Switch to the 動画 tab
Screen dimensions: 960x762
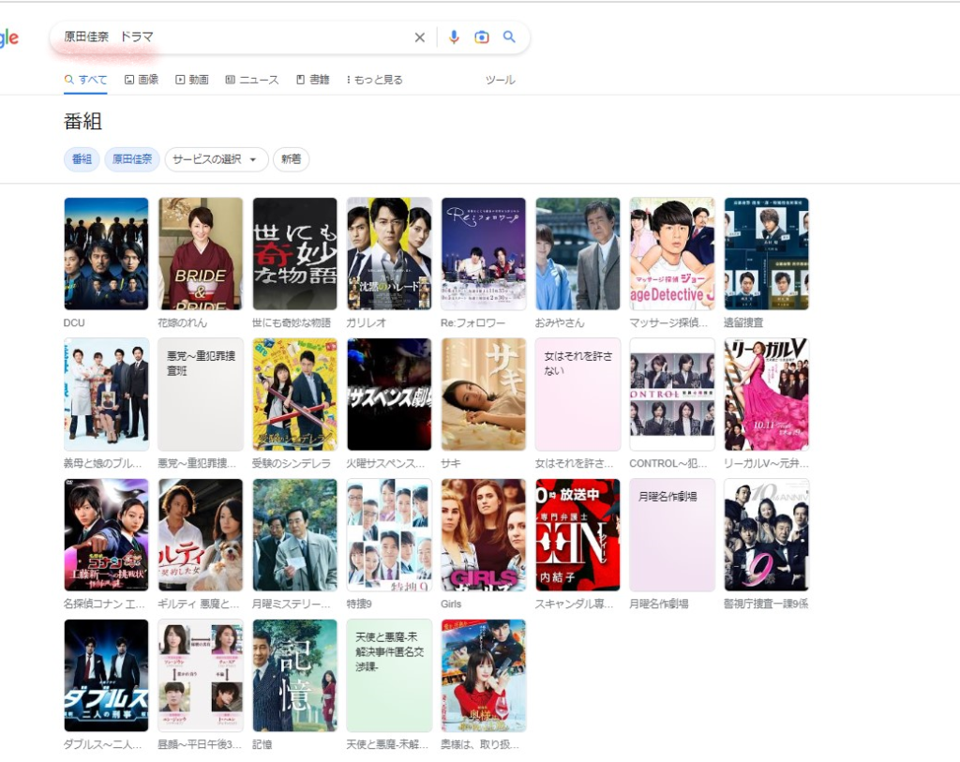click(x=192, y=80)
